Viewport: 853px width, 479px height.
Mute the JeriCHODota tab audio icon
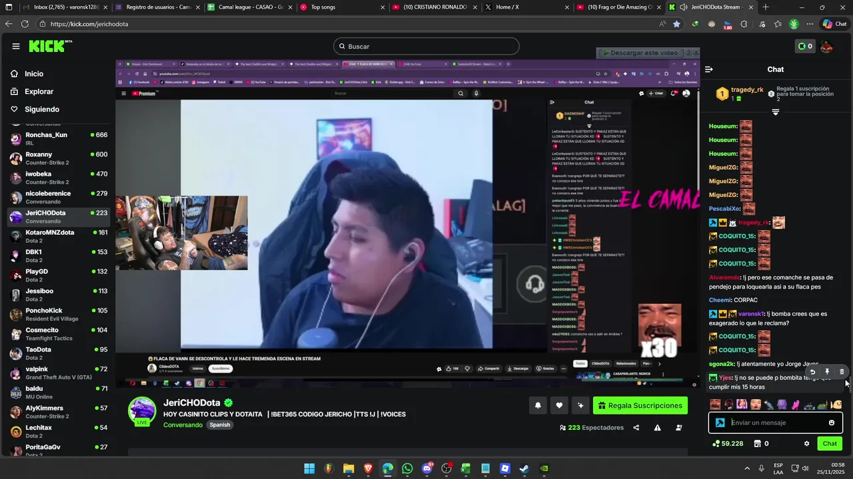point(683,7)
